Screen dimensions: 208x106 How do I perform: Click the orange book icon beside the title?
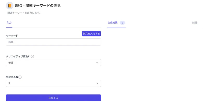(x=10, y=5)
